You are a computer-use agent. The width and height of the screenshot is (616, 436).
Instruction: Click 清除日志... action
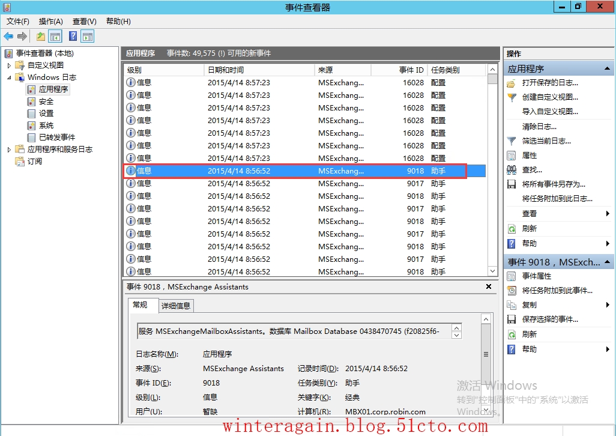pyautogui.click(x=539, y=127)
